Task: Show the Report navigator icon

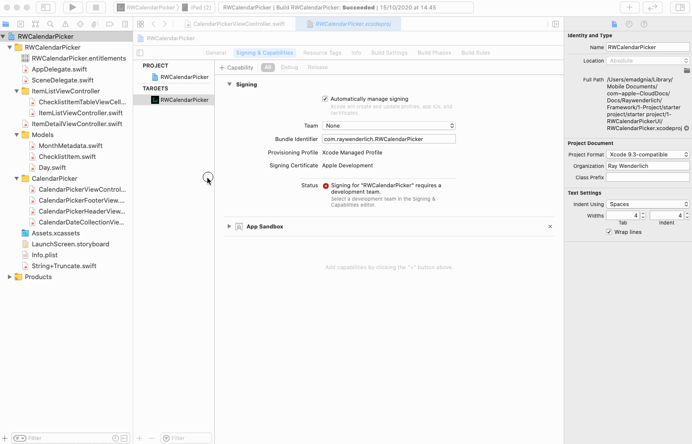Action: tap(125, 24)
